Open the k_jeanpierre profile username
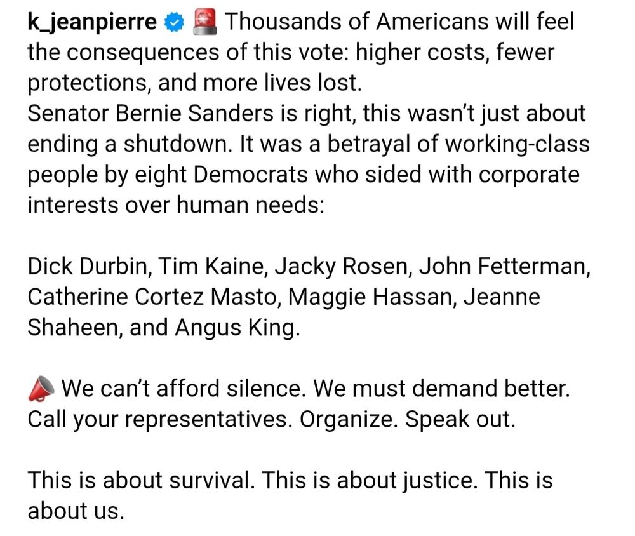Screen dimensions: 635x536 point(92,22)
